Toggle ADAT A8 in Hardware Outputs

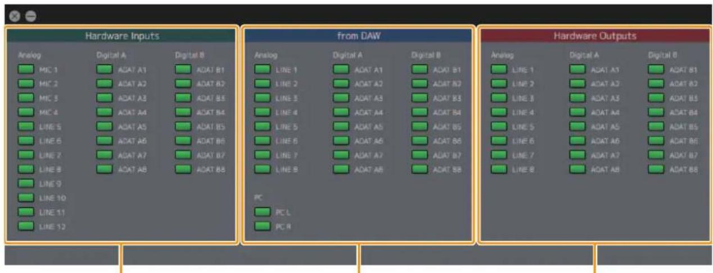tap(578, 169)
